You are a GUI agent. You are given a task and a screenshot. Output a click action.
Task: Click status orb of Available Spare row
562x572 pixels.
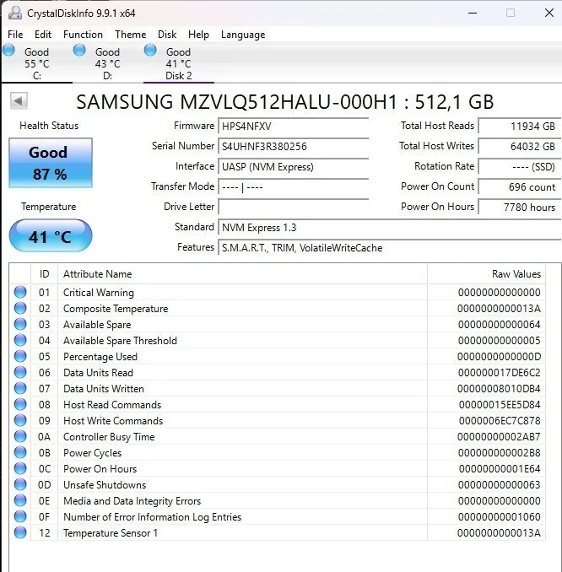[x=20, y=324]
